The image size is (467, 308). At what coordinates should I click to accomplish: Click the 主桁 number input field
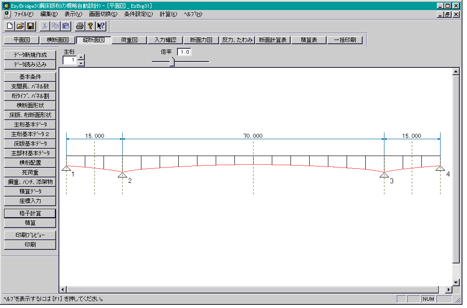70,60
